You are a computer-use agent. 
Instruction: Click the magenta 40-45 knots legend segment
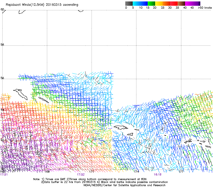click(x=189, y=3)
